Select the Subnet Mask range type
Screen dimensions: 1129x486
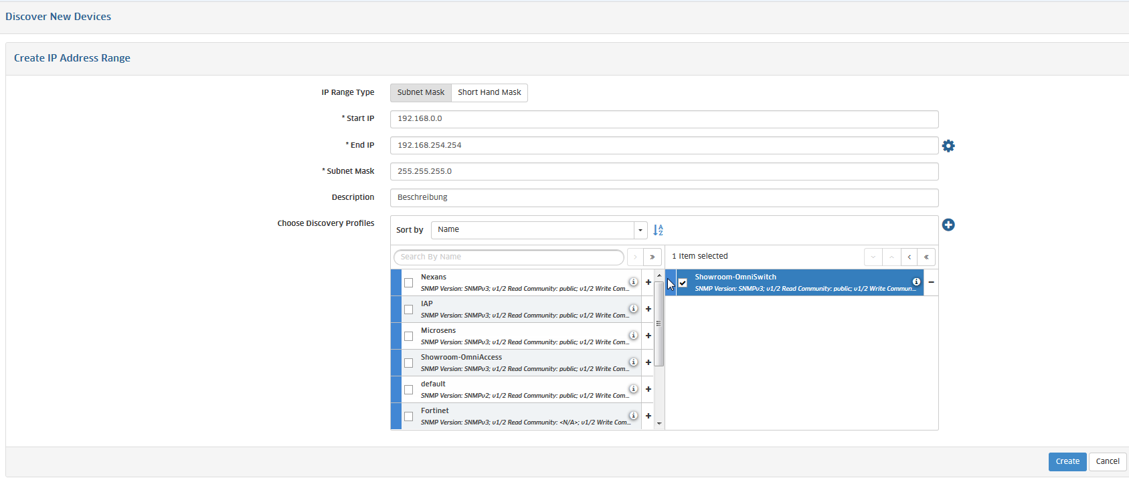(420, 93)
